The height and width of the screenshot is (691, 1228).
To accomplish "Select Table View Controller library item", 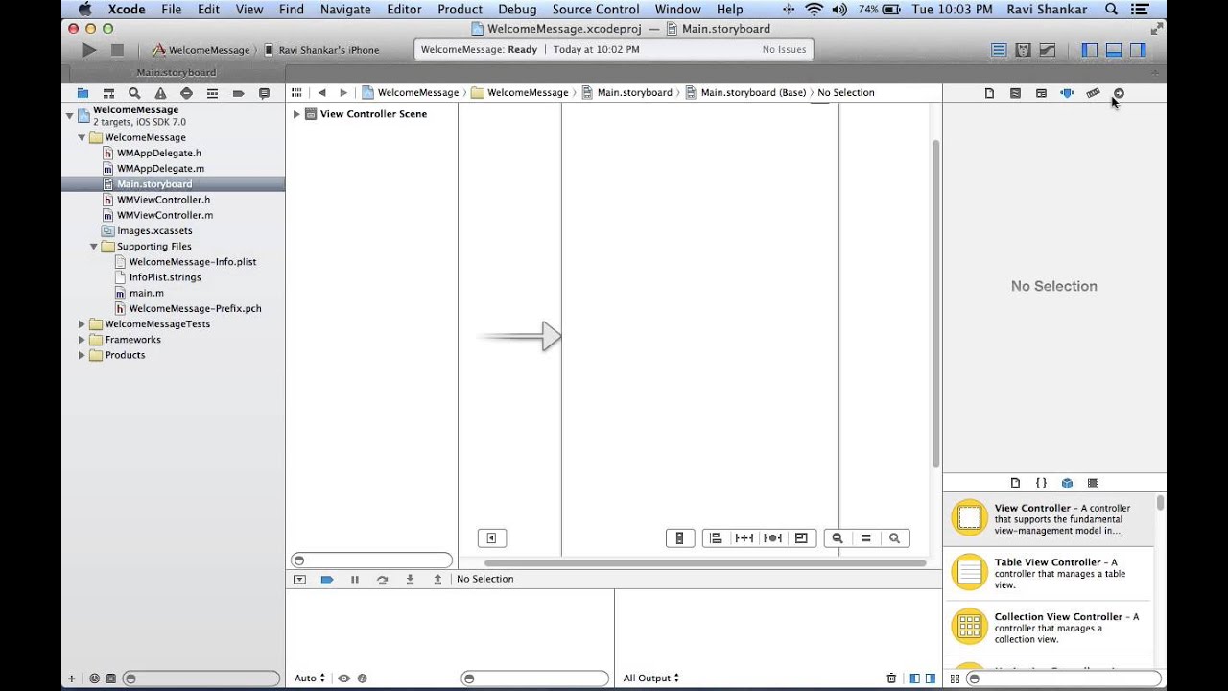I will tap(1048, 574).
